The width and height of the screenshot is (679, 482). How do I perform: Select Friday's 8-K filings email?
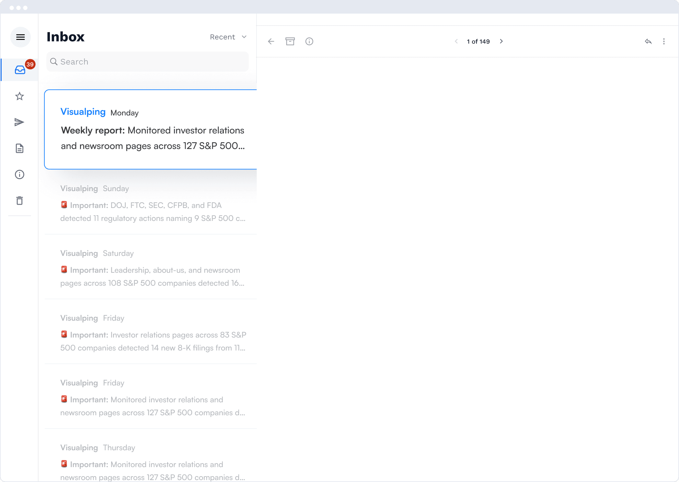point(150,333)
